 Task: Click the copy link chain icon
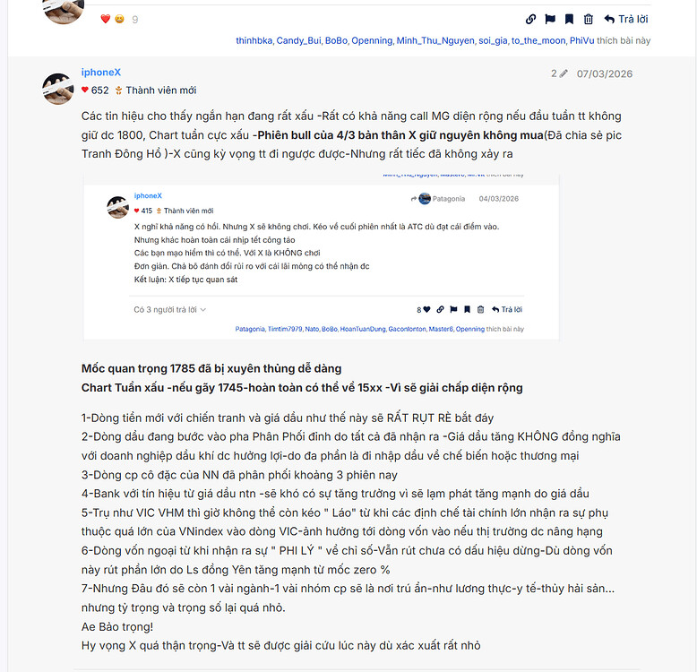530,19
